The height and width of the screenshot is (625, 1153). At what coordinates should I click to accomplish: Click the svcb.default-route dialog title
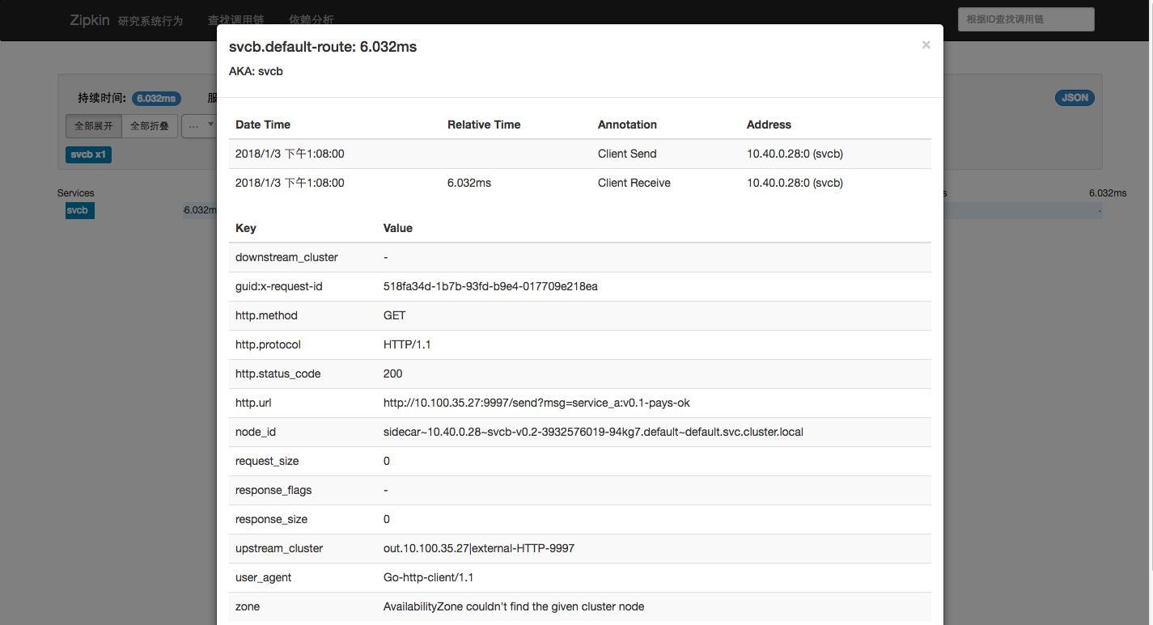point(323,47)
